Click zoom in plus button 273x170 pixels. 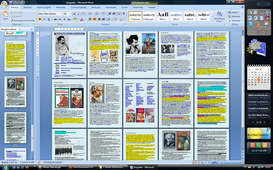point(242,162)
